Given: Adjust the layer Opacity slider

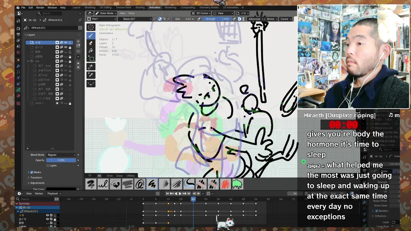Looking at the screenshot, I should coord(61,160).
